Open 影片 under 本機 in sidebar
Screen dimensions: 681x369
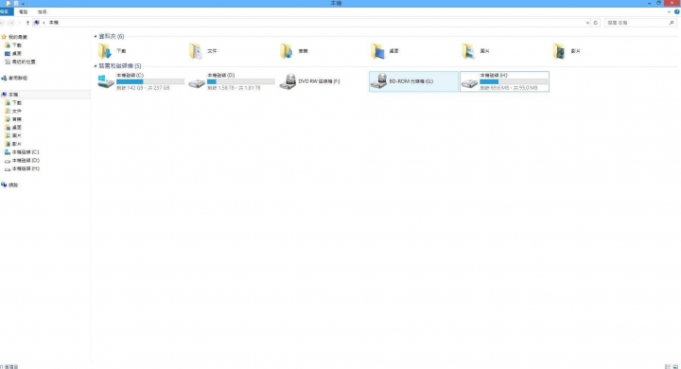[x=13, y=144]
